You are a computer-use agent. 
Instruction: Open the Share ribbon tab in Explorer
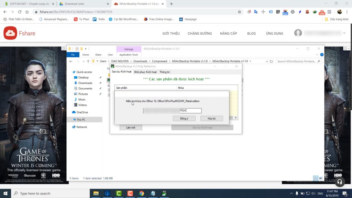98,55
